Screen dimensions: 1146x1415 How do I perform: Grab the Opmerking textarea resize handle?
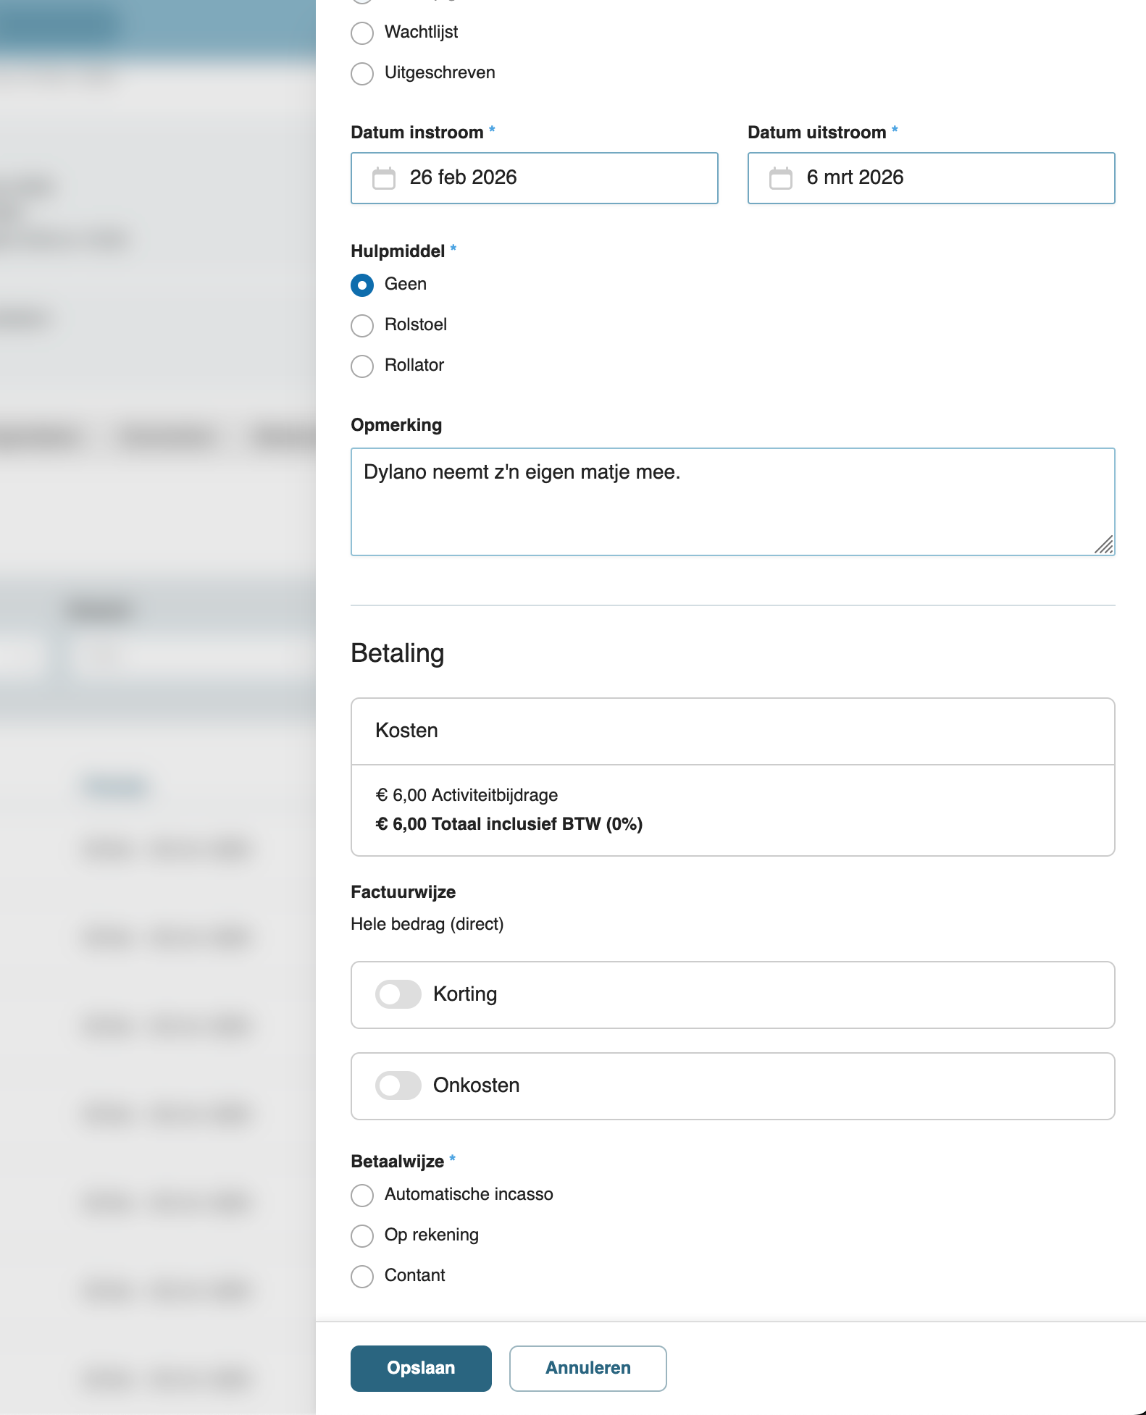(x=1104, y=545)
